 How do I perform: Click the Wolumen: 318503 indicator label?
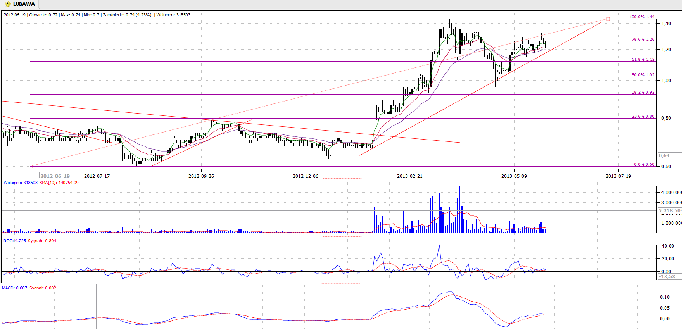tap(21, 183)
